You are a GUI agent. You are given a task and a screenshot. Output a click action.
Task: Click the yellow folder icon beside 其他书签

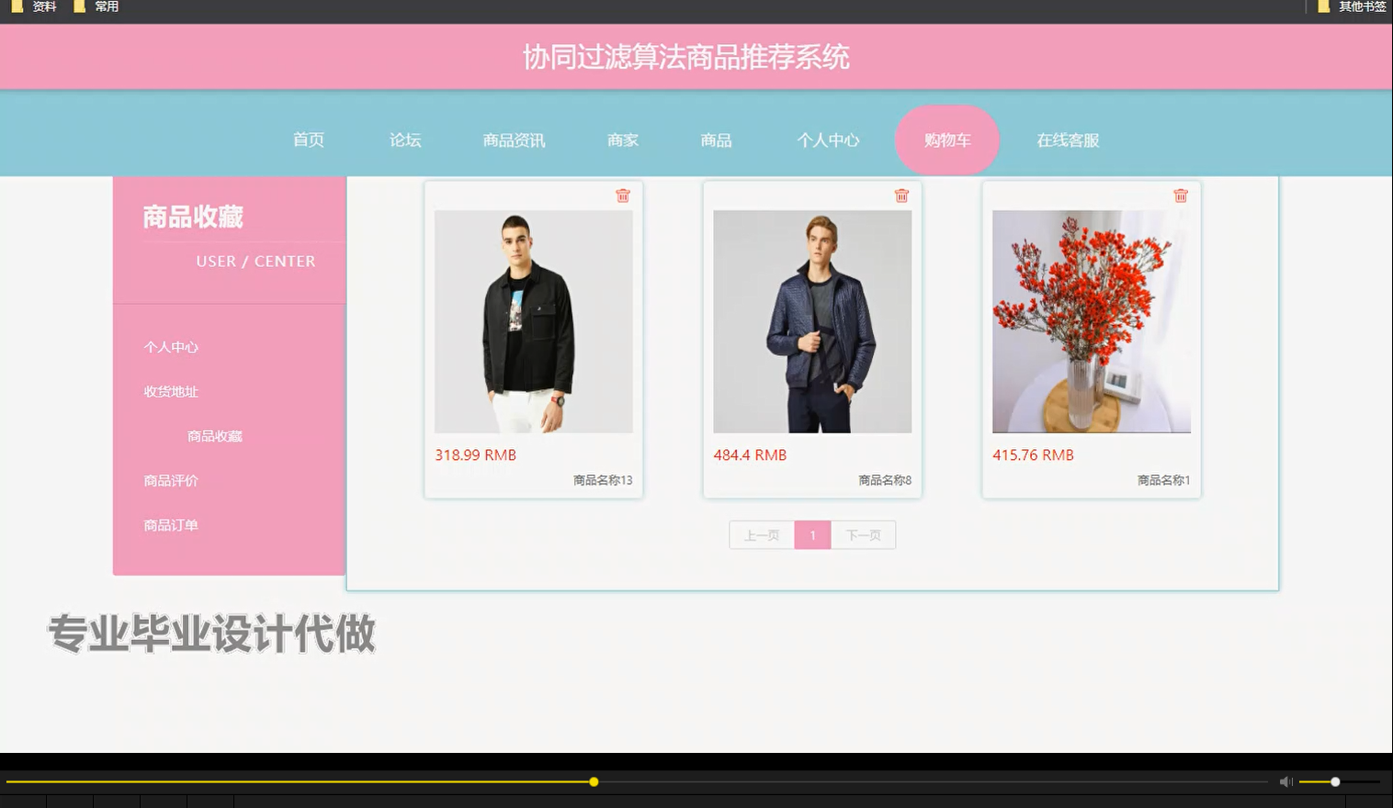[1323, 6]
